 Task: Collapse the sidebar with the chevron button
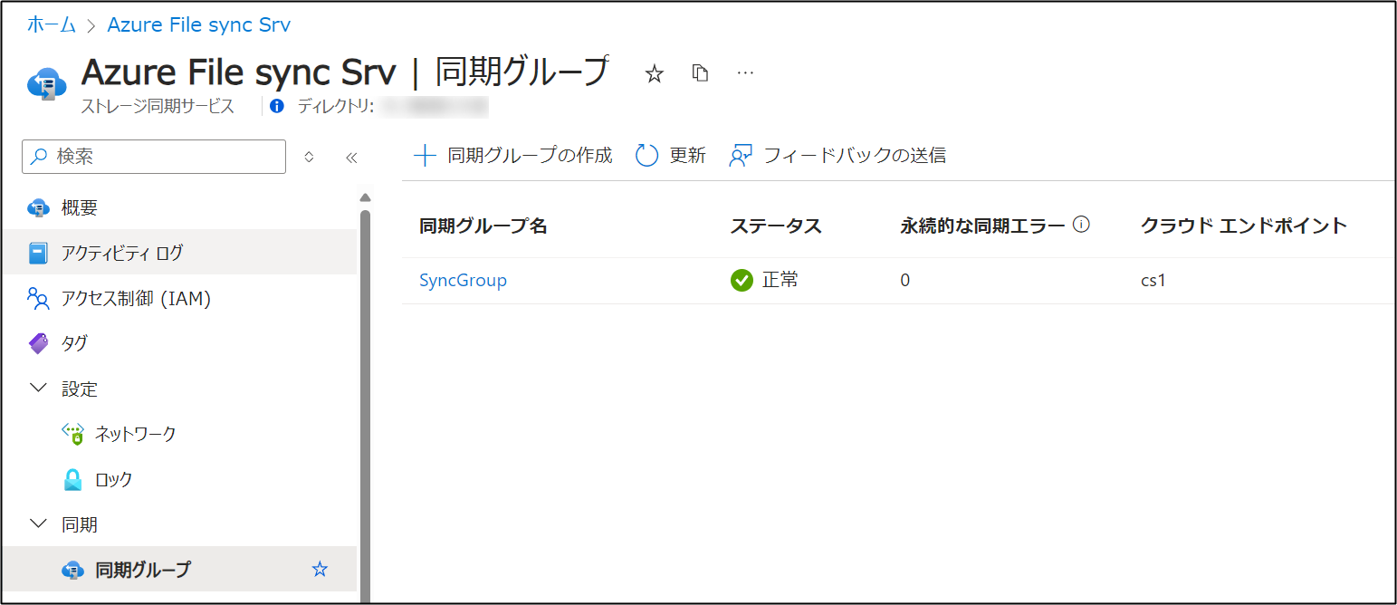pos(350,156)
